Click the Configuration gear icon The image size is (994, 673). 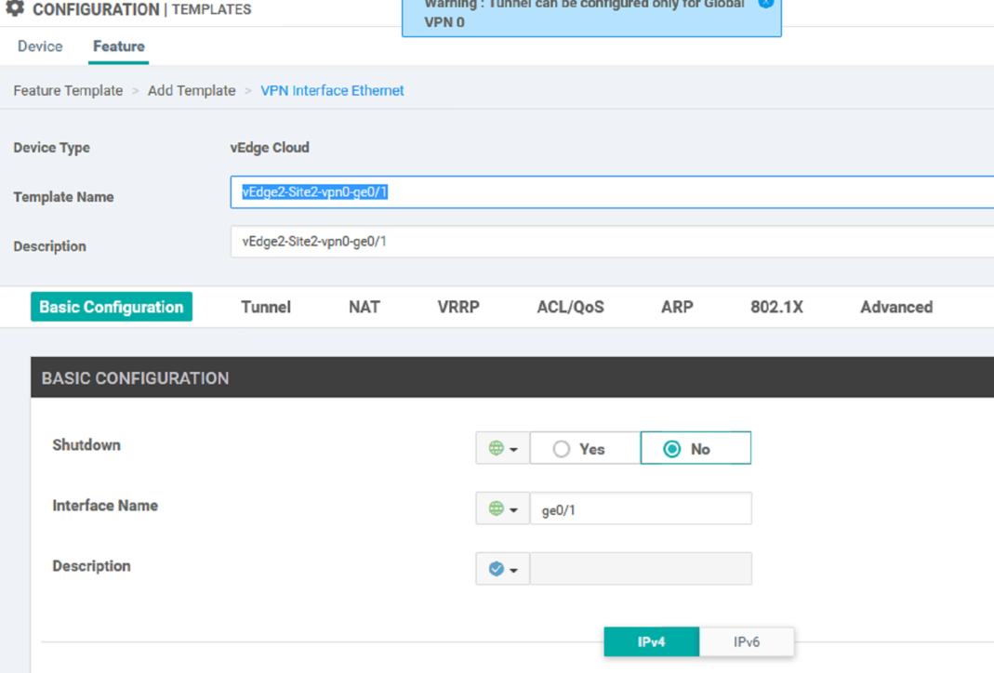tap(15, 7)
